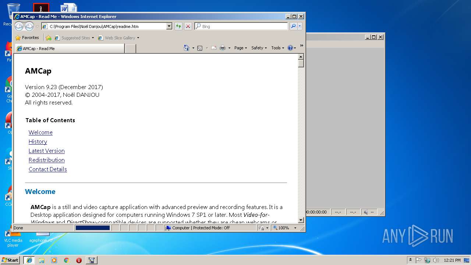This screenshot has height=265, width=471.
Task: Open the Page menu
Action: (241, 48)
